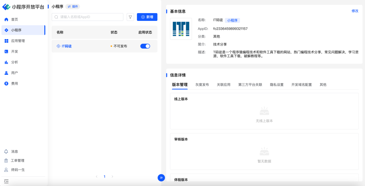Image resolution: width=365 pixels, height=186 pixels.
Task: Click the 新增 button
Action: 147,17
